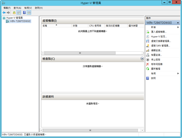Toggle the console tree pane toolbar icon
Image resolution: width=182 pixels, height=138 pixels.
point(19,12)
